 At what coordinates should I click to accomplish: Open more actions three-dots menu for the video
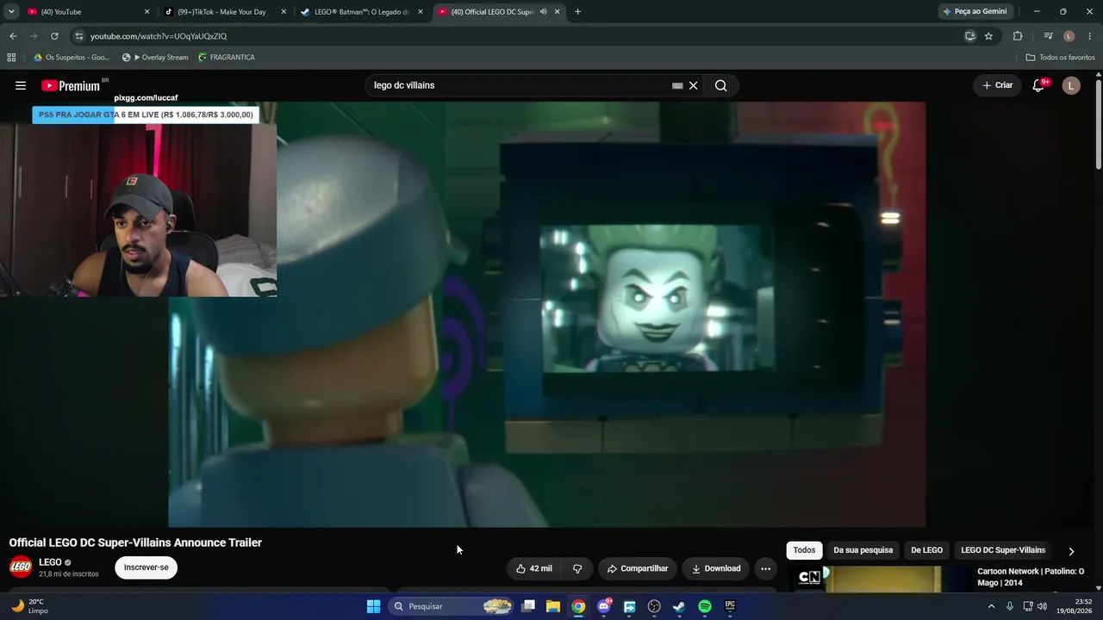765,568
